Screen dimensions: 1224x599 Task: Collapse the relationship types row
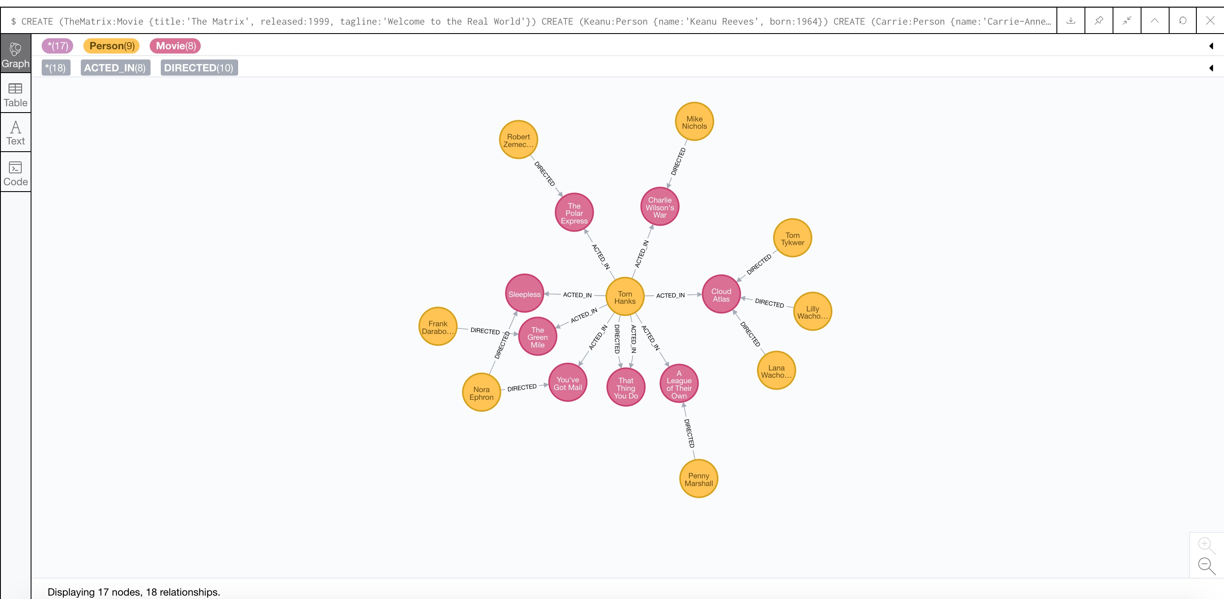coord(1212,68)
